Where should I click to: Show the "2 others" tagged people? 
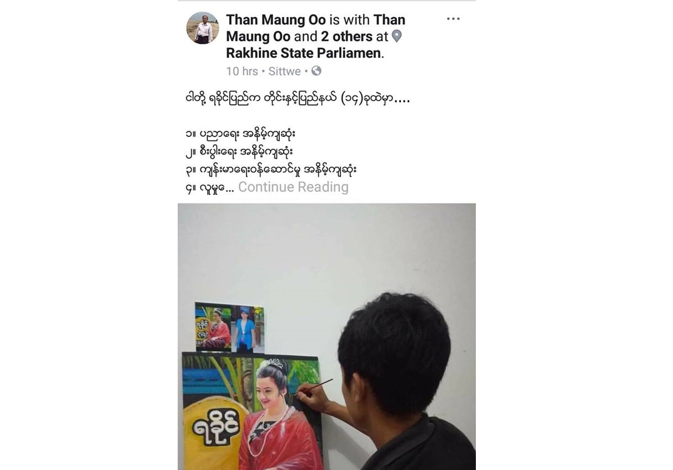click(347, 37)
